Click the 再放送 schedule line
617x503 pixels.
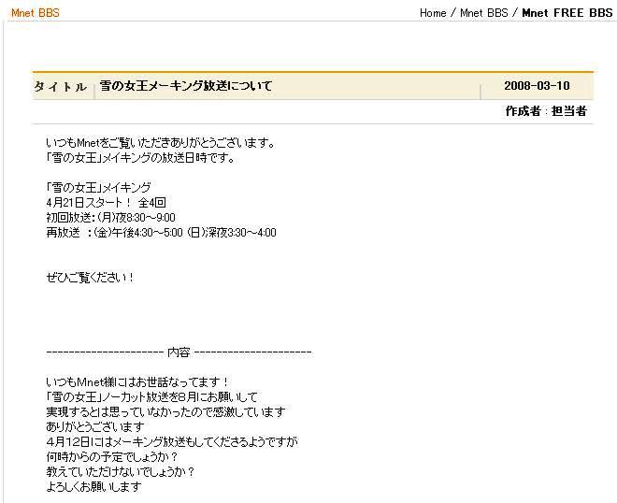(x=161, y=232)
